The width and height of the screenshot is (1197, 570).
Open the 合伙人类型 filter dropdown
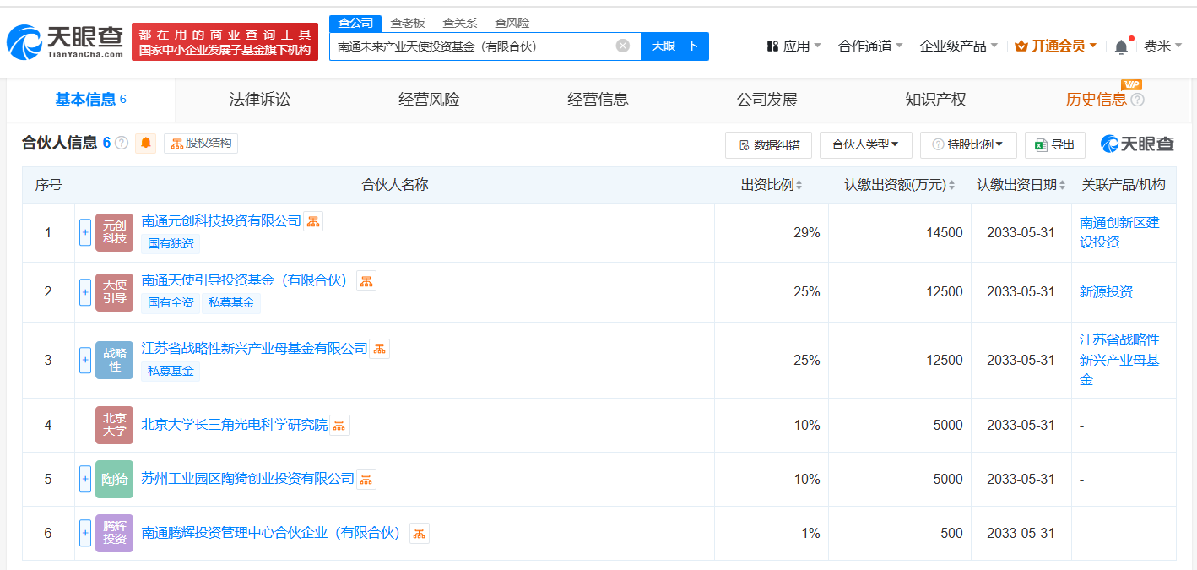[864, 145]
